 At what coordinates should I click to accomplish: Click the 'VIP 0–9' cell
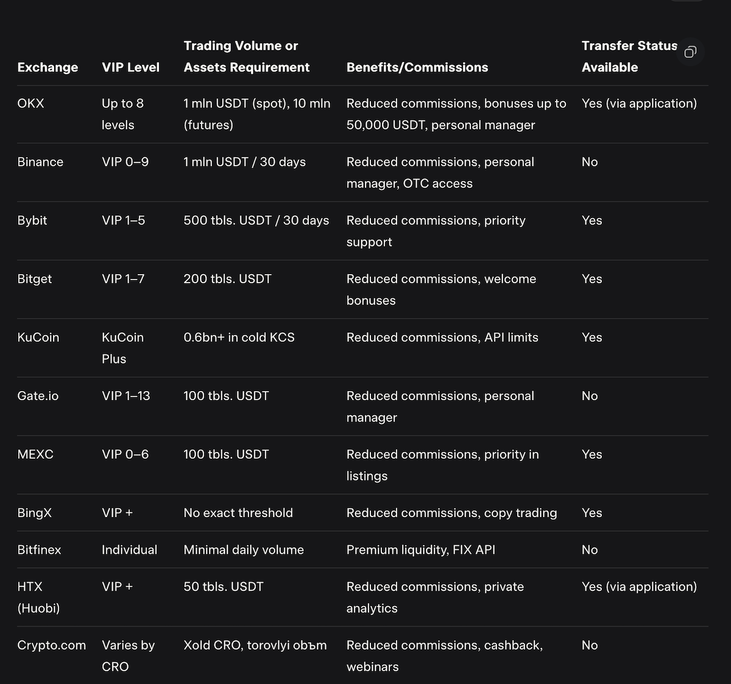(x=125, y=162)
